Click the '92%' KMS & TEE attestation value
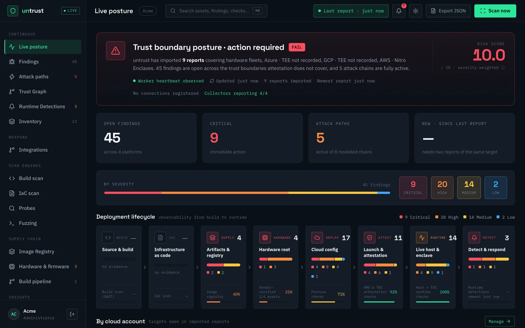525x328 pixels. 393,292
